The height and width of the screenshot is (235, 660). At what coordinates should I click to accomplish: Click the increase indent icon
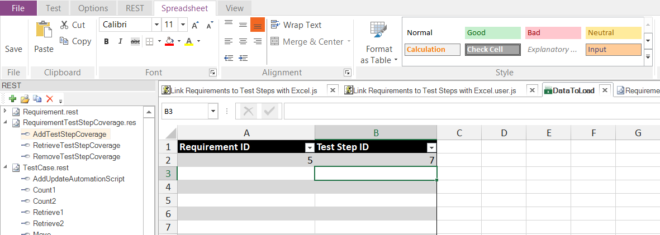click(243, 57)
